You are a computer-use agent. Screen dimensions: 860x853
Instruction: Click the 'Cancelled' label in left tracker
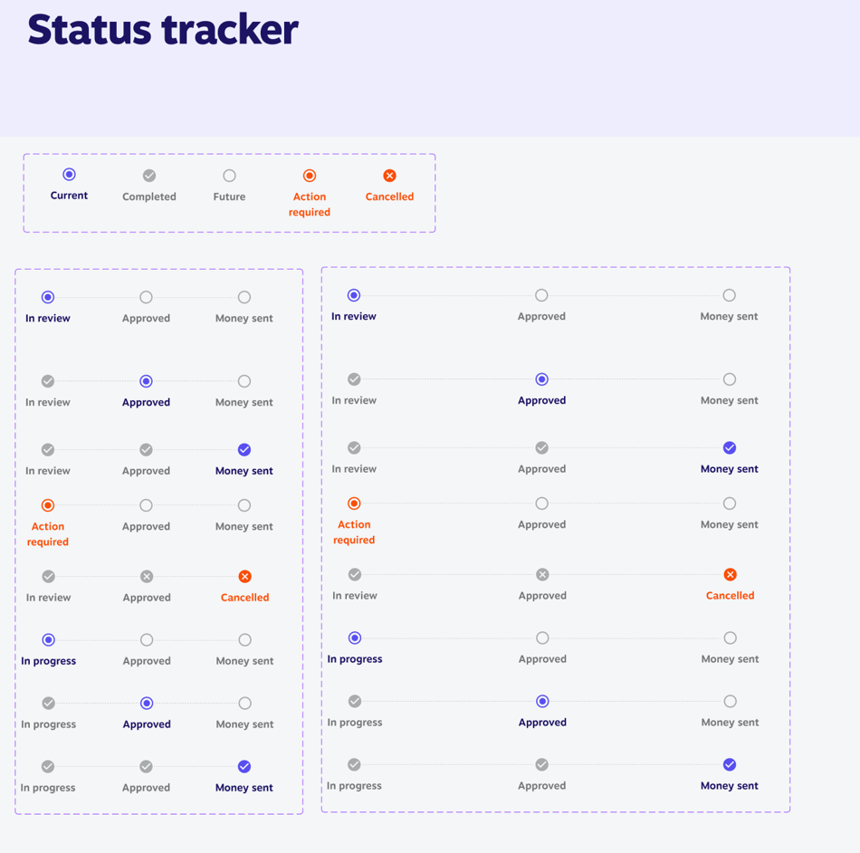(x=244, y=598)
